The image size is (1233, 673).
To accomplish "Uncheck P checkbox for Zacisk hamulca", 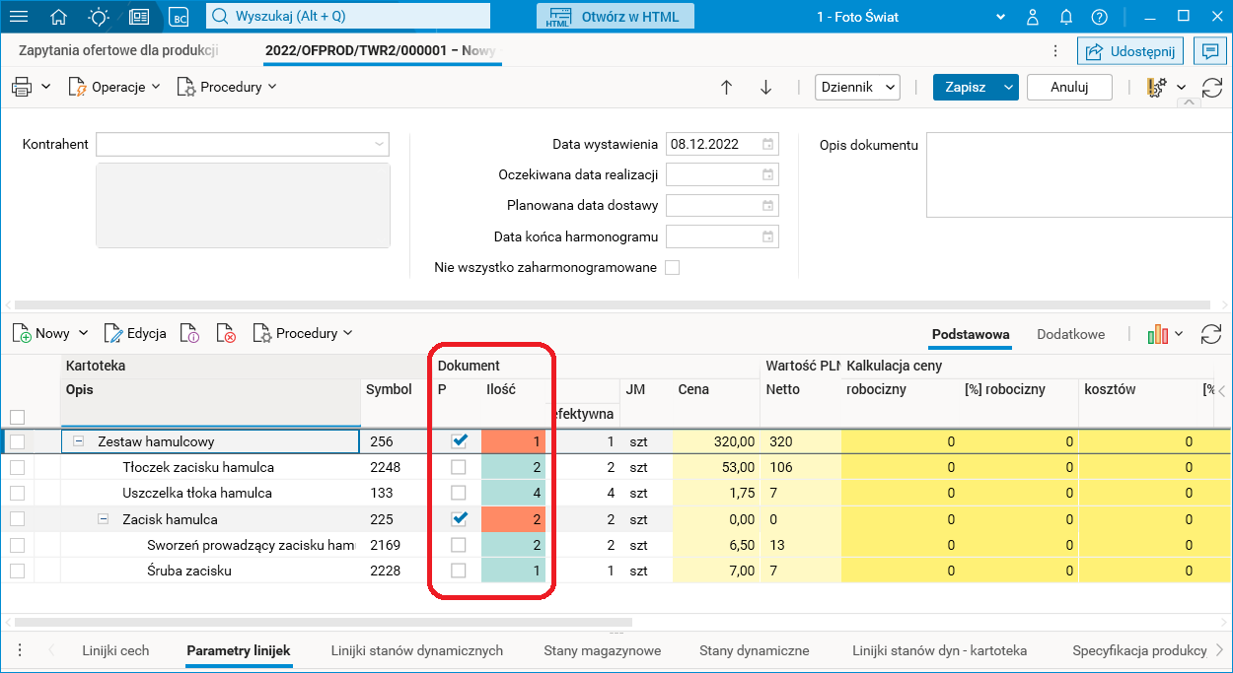I will (x=459, y=518).
